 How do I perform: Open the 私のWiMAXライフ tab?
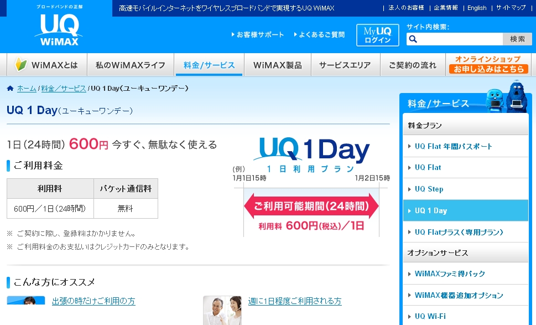click(131, 65)
